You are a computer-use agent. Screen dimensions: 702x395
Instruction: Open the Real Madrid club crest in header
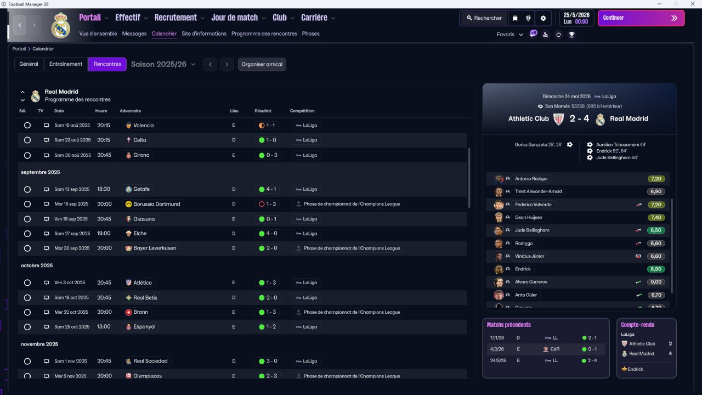[x=60, y=26]
